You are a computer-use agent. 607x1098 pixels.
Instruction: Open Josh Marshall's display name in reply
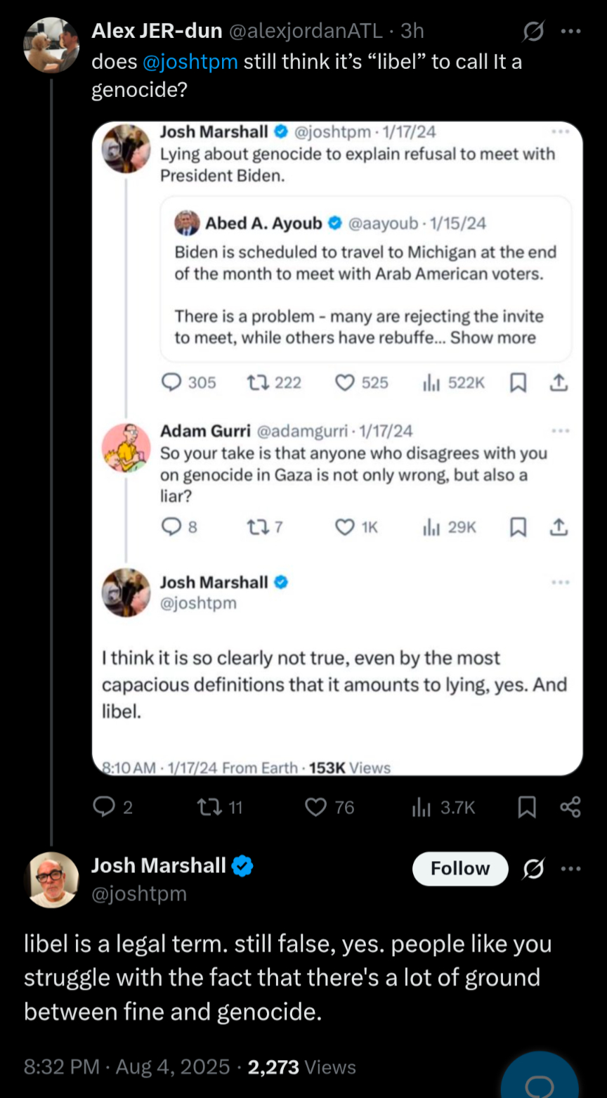[159, 866]
